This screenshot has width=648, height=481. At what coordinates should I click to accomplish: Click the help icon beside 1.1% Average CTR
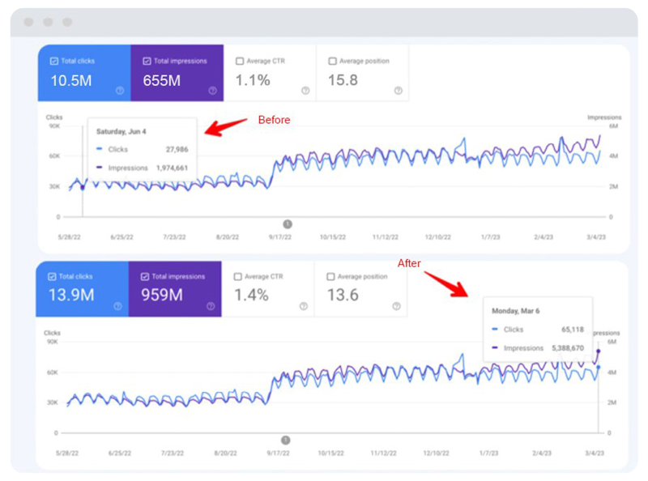305,91
